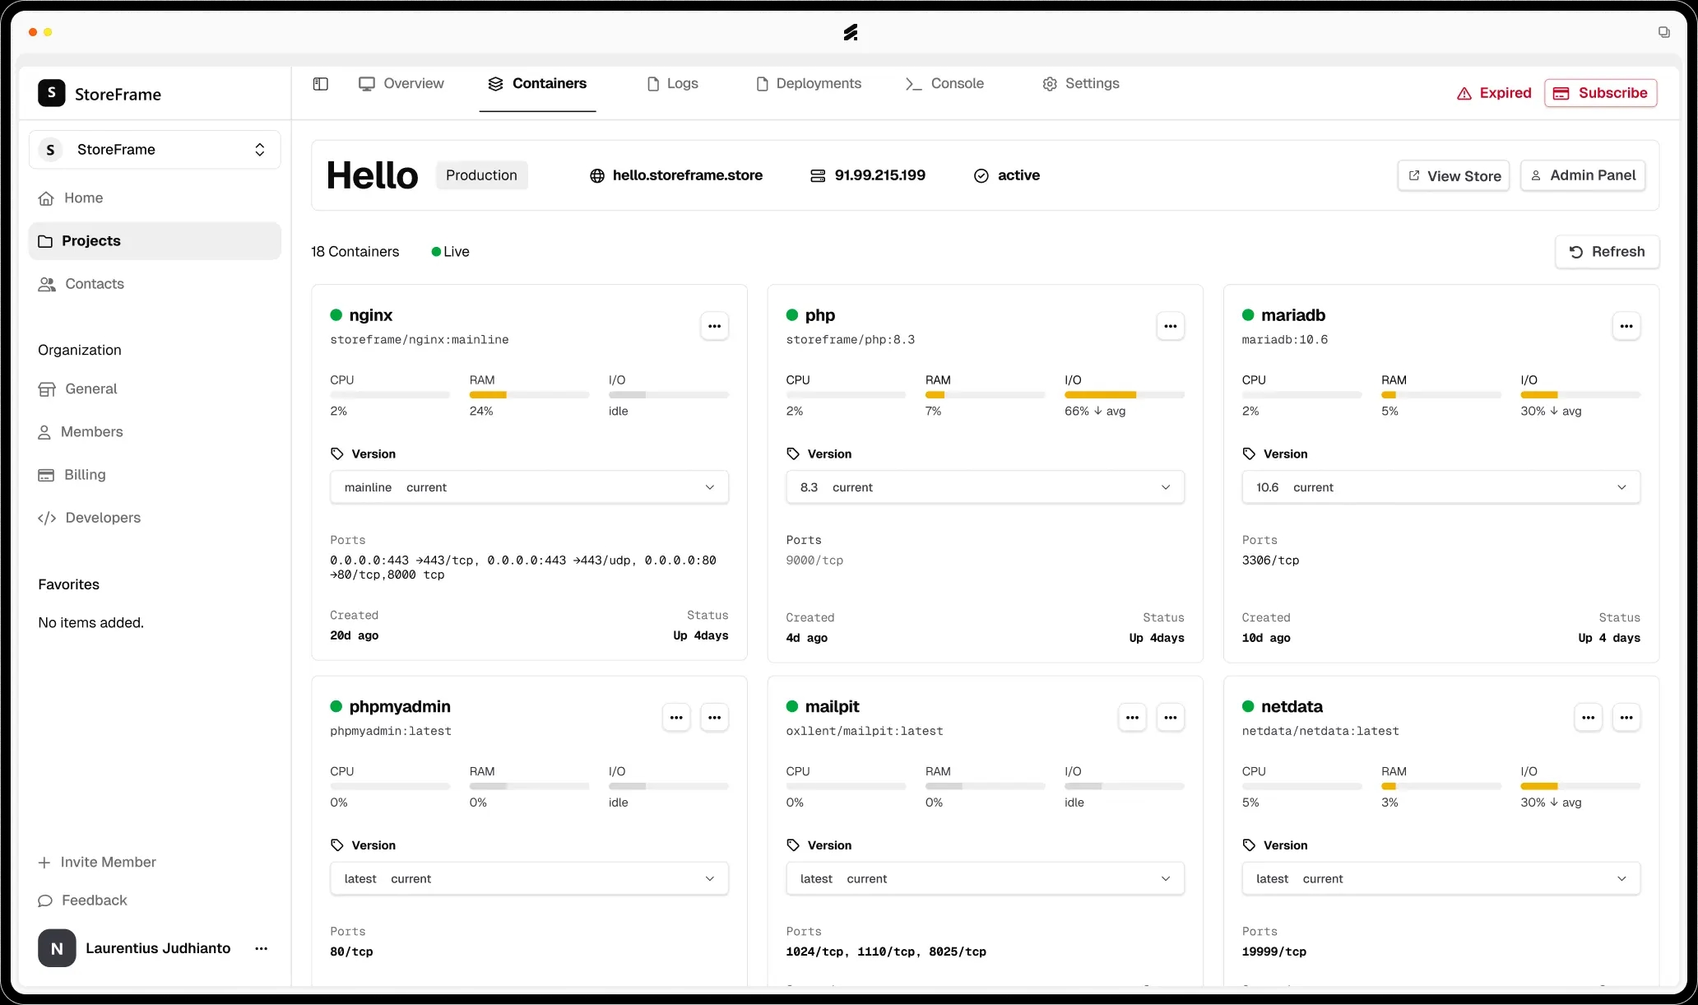Open the View Store link

(x=1453, y=175)
